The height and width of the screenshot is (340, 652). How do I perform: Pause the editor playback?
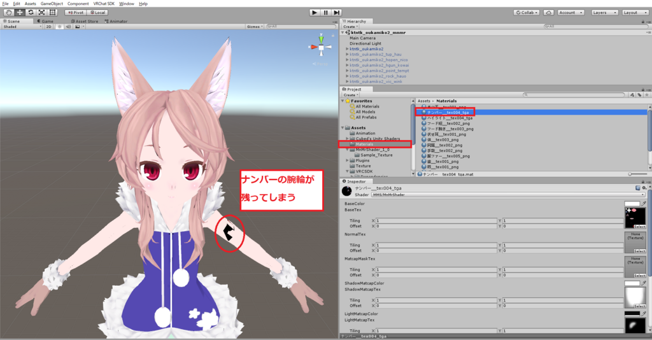[x=325, y=13]
